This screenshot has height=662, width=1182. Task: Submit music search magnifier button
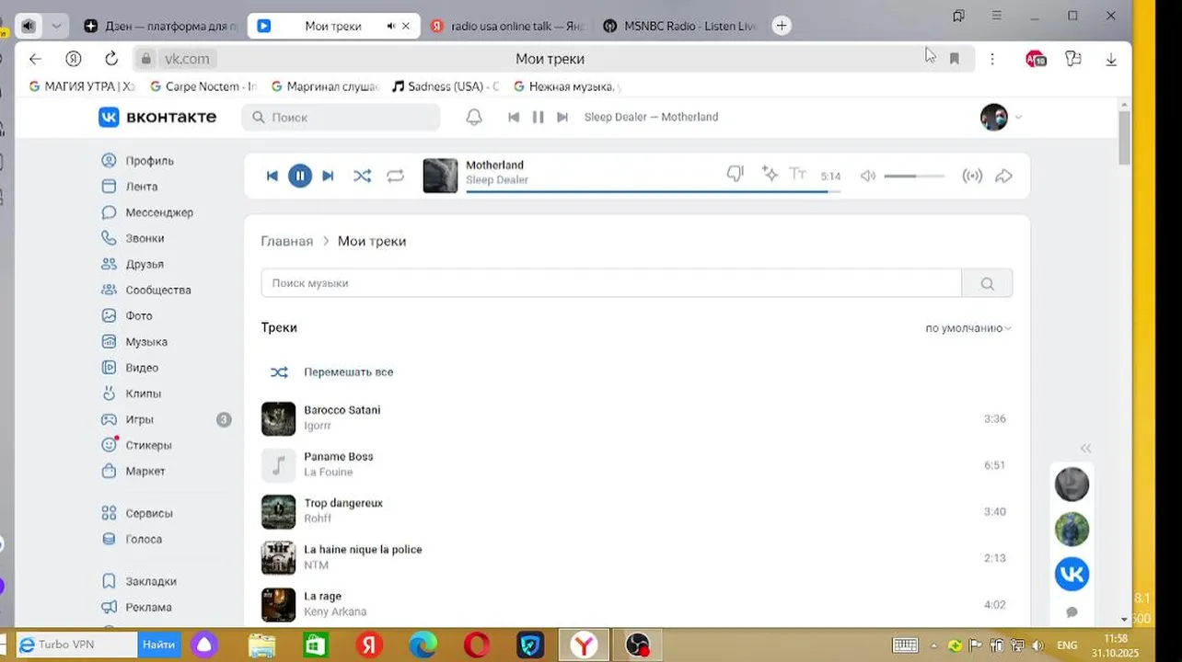click(987, 283)
